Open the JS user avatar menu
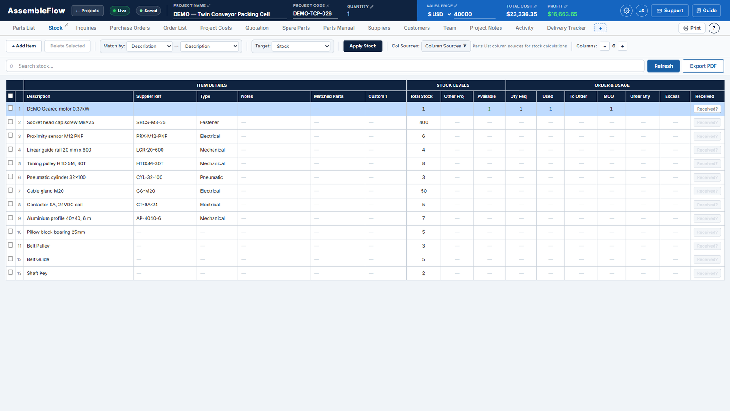The width and height of the screenshot is (730, 411). tap(641, 11)
